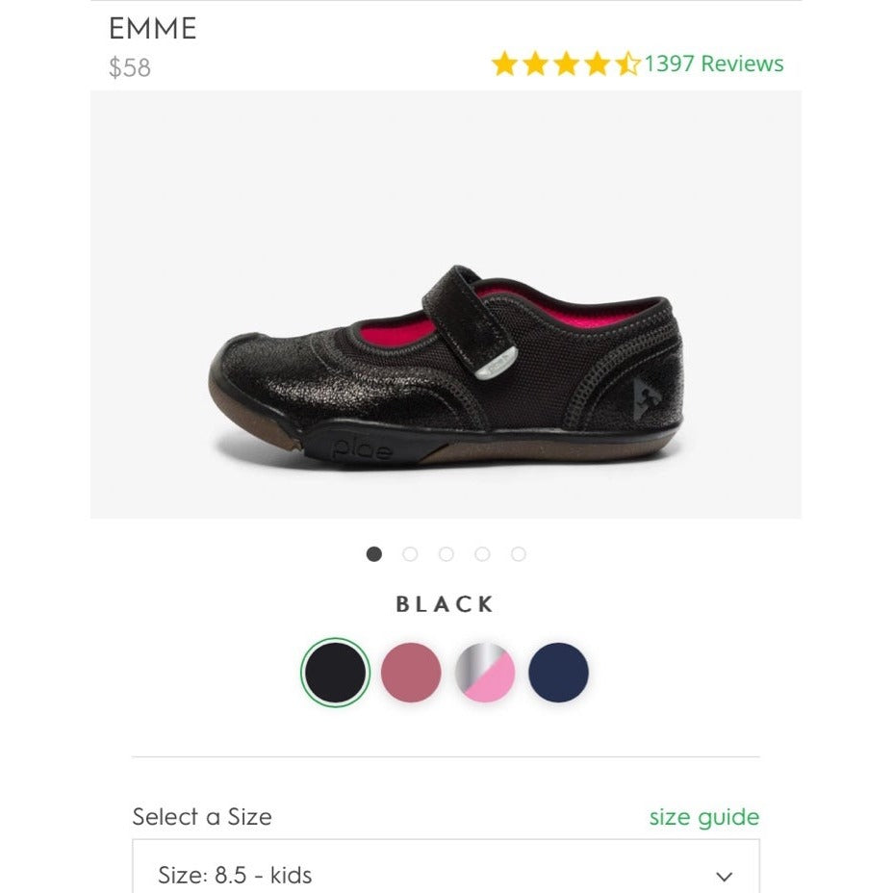Screen dimensions: 893x893
Task: Choose the navy blue color swatch
Action: [x=558, y=673]
